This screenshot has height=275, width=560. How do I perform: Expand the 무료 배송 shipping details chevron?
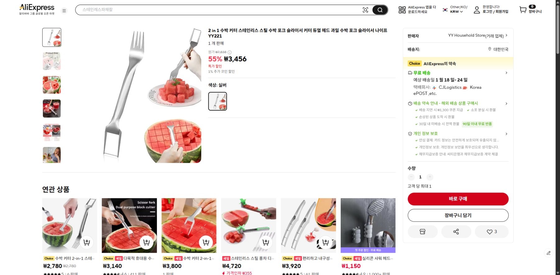click(x=506, y=73)
